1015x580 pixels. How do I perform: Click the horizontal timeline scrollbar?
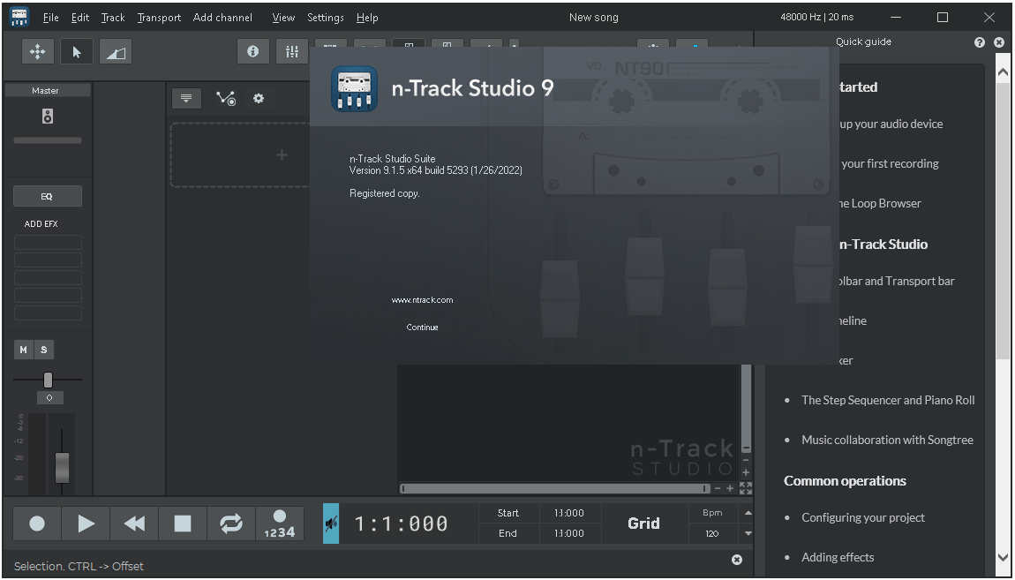(555, 489)
